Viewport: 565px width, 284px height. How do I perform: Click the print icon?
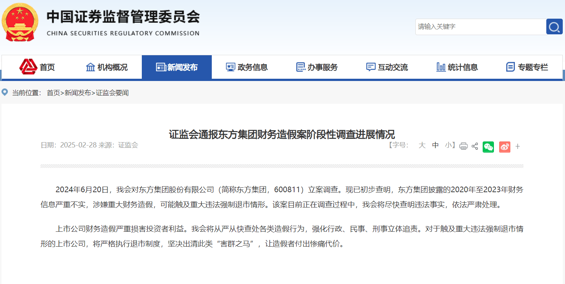463,146
